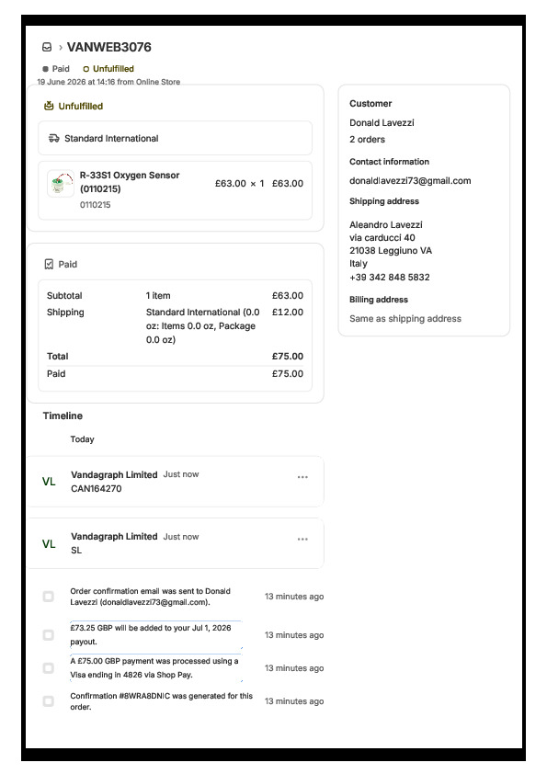Screen dimensions: 547x774
Task: Open customer Donald Lavezzi's profile
Action: click(382, 122)
